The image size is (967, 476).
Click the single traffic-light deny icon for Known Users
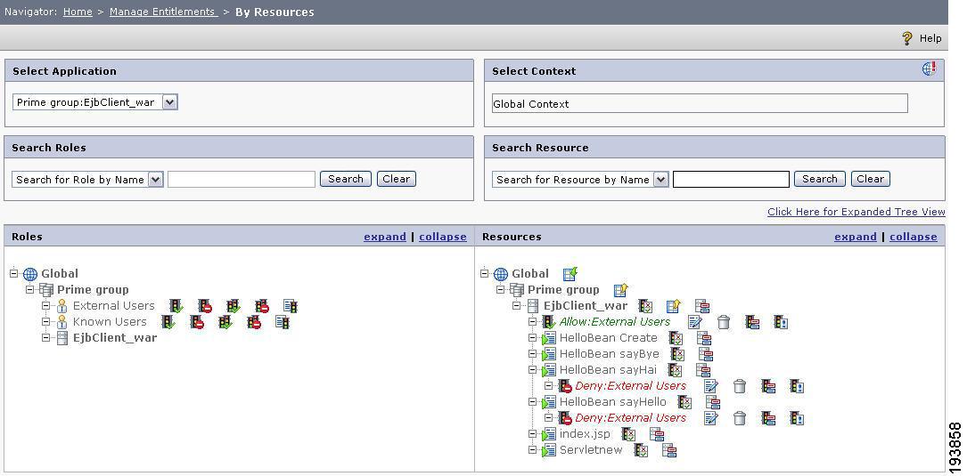click(197, 322)
